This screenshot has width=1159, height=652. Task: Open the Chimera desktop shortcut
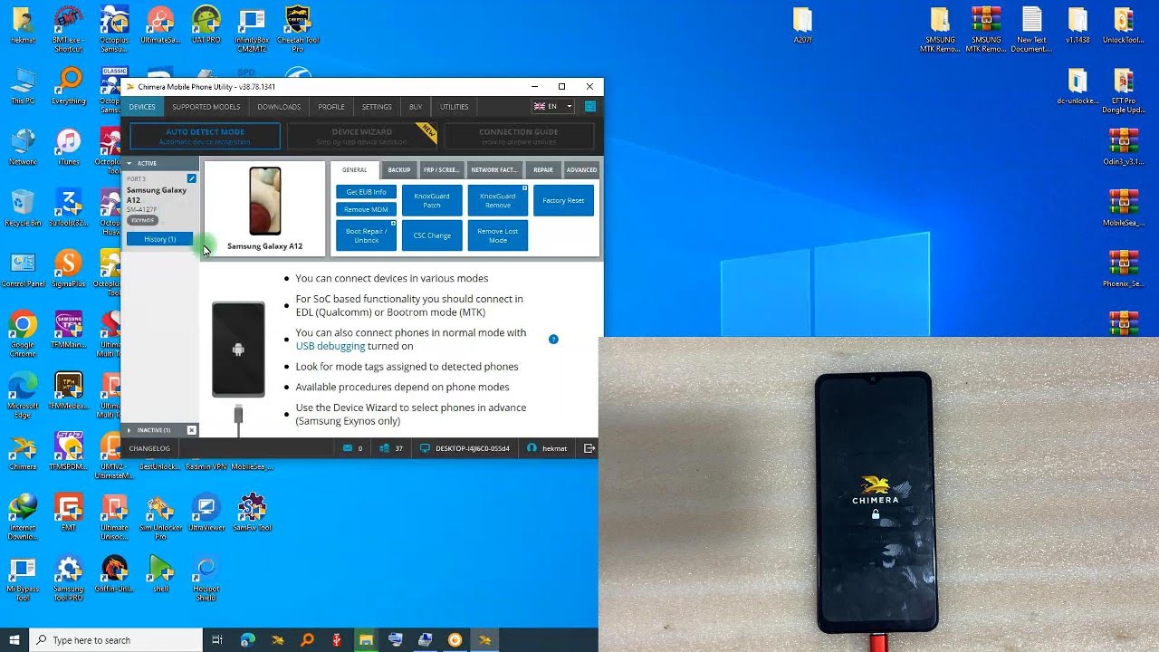[23, 454]
